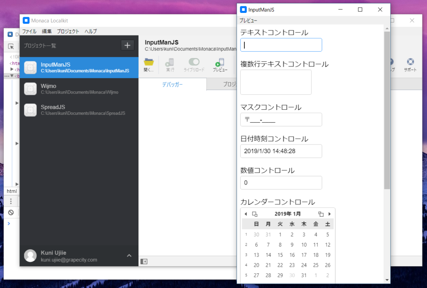Viewport: 427px width, 288px height.
Task: Open the プロジェクト menu
Action: click(x=68, y=31)
